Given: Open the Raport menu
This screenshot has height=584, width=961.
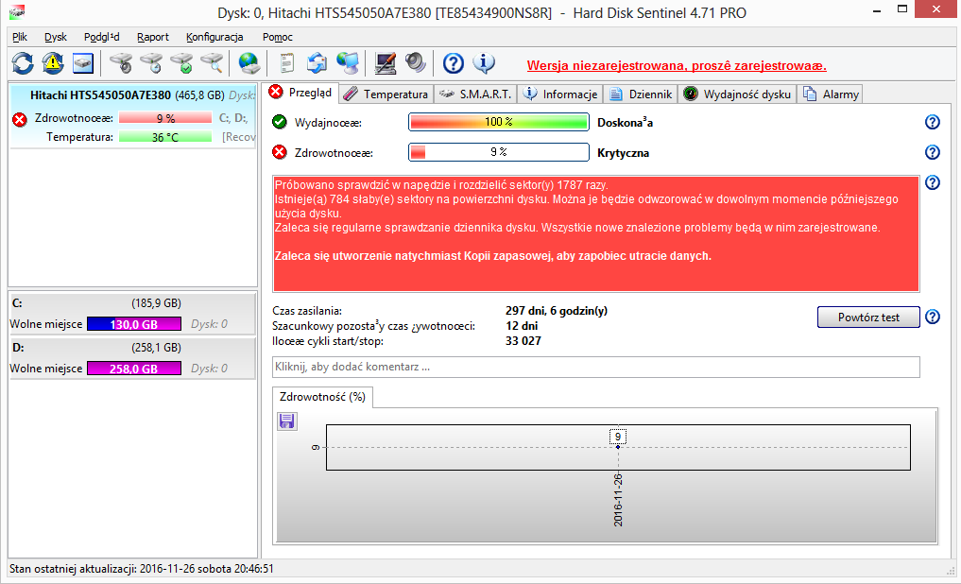Looking at the screenshot, I should [153, 37].
